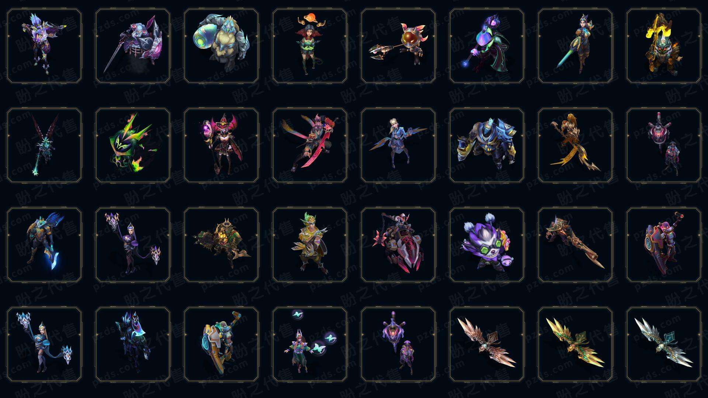This screenshot has height=398, width=708.
Task: Open the dark blue glowing horse creature
Action: pyautogui.click(x=133, y=344)
